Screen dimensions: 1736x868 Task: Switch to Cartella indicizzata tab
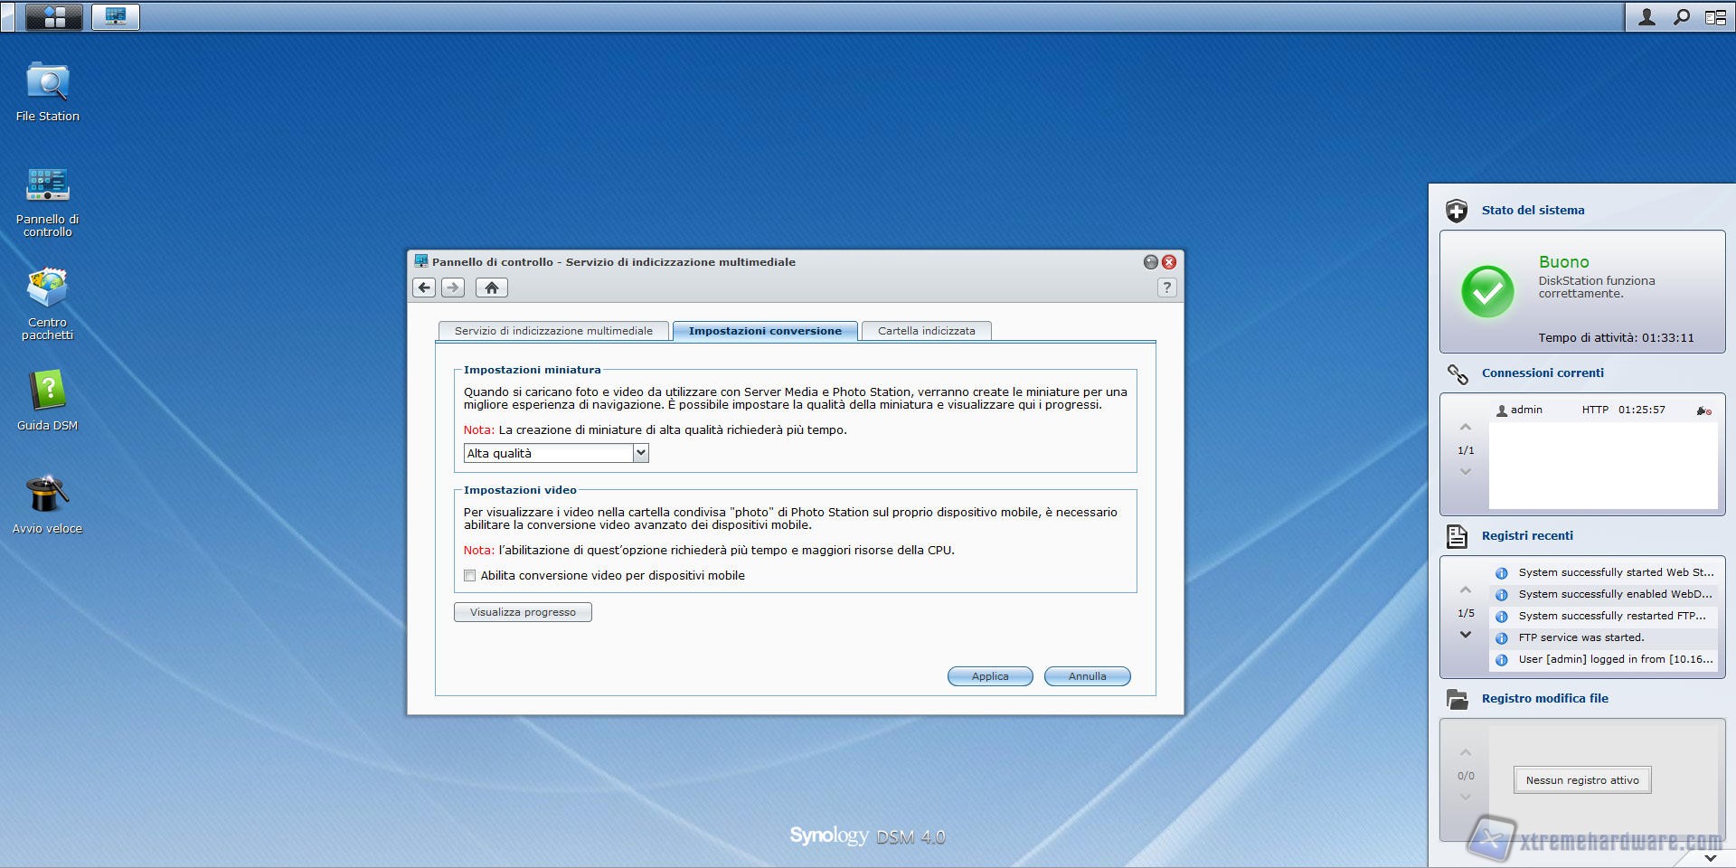[x=926, y=331]
